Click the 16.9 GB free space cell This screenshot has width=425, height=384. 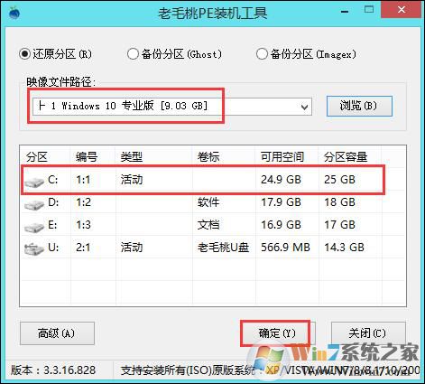(x=281, y=225)
